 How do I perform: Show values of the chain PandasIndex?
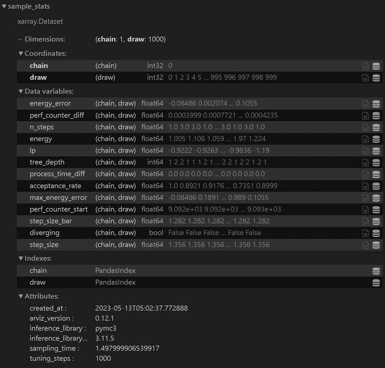(376, 271)
